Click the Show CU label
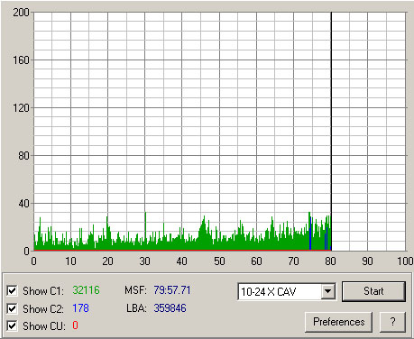 click(44, 326)
